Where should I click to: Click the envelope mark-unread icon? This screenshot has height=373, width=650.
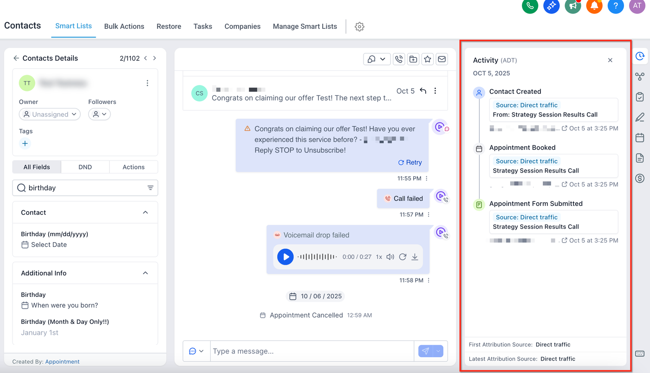coord(442,59)
